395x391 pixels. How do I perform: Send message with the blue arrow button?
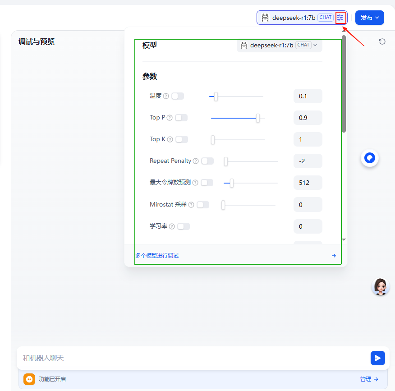377,358
